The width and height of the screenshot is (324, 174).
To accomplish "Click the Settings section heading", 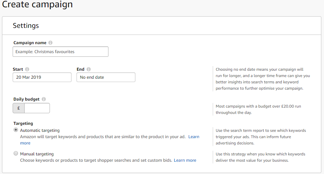I will pyautogui.click(x=26, y=26).
